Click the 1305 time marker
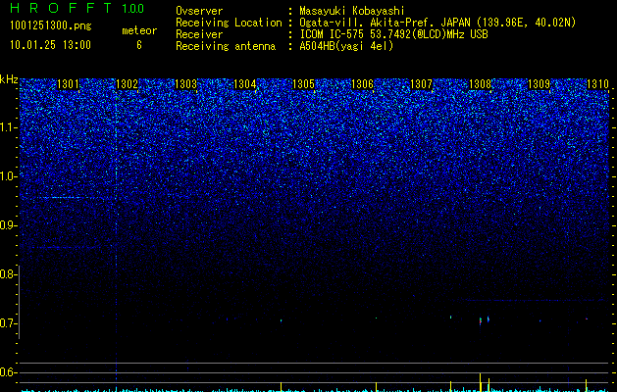 click(304, 84)
